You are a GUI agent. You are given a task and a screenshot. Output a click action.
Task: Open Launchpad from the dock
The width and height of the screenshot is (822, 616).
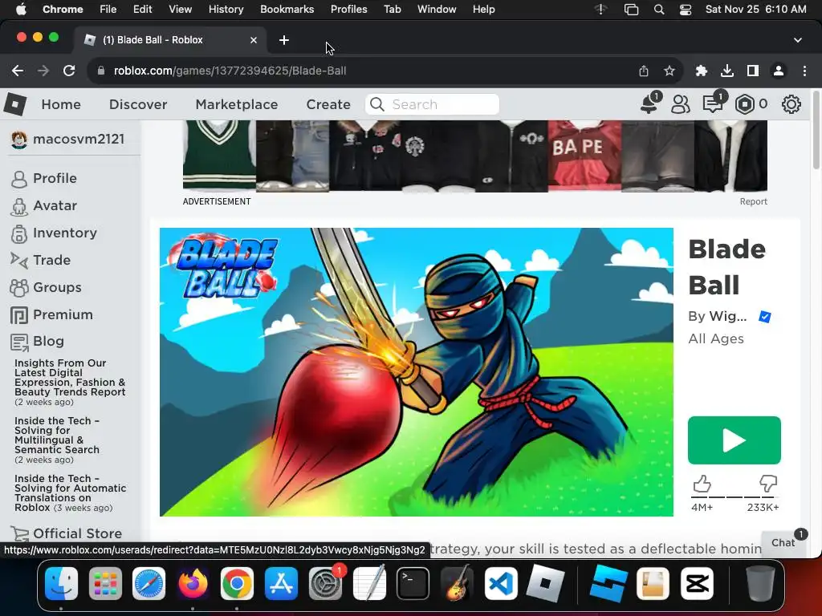coord(105,583)
